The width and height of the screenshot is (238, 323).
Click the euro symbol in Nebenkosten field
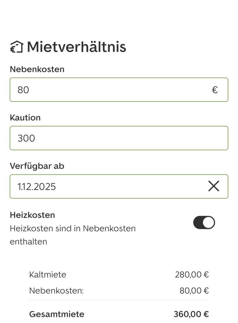tap(215, 90)
